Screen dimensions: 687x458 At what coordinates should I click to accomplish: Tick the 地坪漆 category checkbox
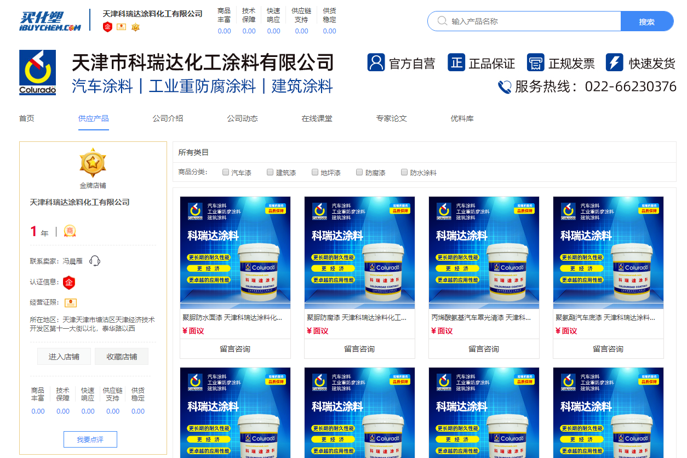click(315, 172)
